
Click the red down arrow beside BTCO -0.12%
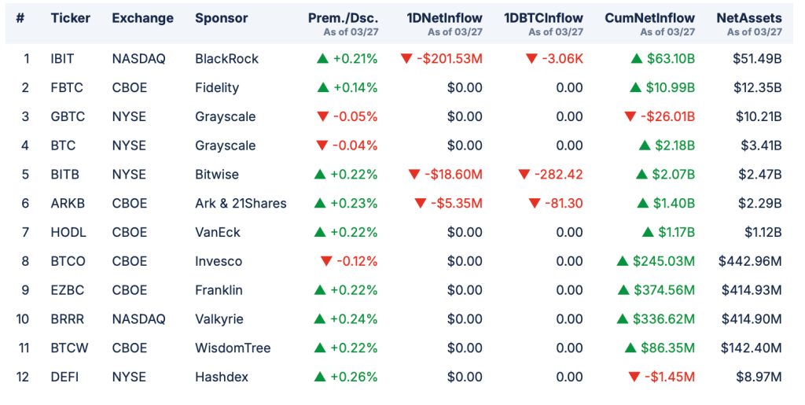click(x=325, y=261)
